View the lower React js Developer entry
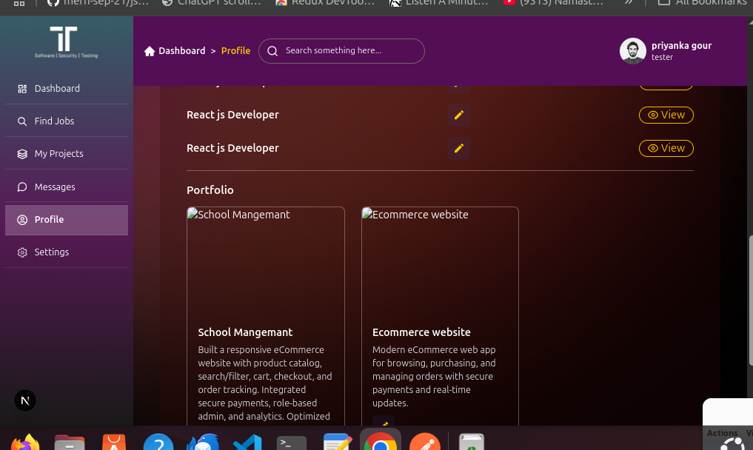The image size is (753, 450). [x=666, y=149]
